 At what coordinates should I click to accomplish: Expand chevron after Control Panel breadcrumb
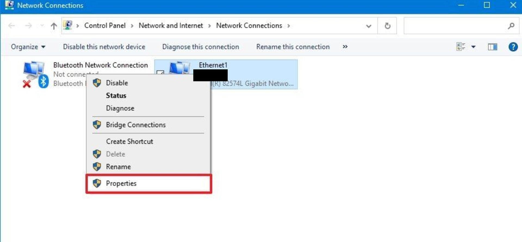coord(132,26)
